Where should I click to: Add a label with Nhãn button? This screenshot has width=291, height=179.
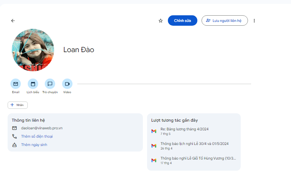coord(18,105)
